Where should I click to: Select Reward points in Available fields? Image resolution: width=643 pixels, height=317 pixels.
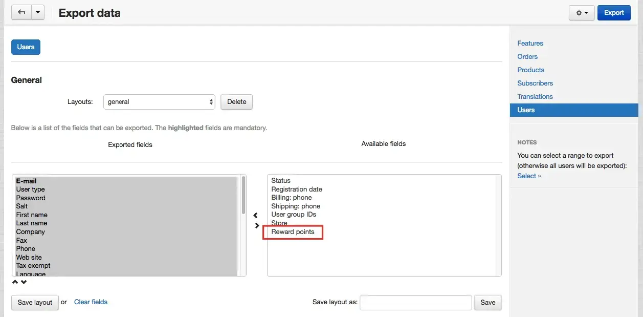[293, 232]
